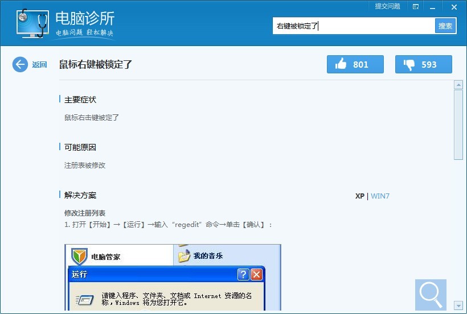Click the 电脑管家 shield icon in the screenshot
Viewport: 467px width, 314px height.
pyautogui.click(x=79, y=257)
